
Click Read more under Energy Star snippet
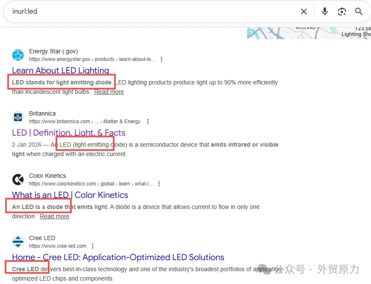109,92
